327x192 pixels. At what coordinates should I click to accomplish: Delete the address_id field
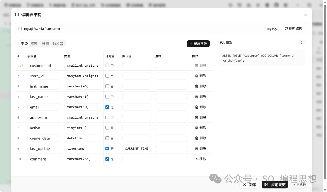200,117
